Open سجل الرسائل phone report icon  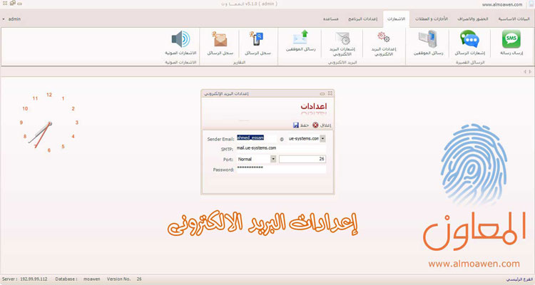[x=258, y=38]
